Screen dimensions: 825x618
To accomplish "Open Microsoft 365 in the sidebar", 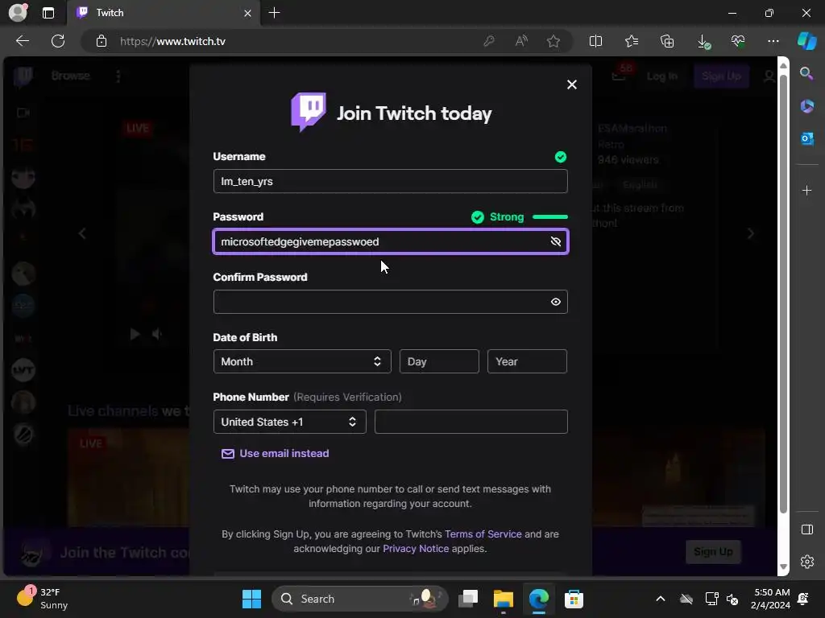I will coord(806,106).
